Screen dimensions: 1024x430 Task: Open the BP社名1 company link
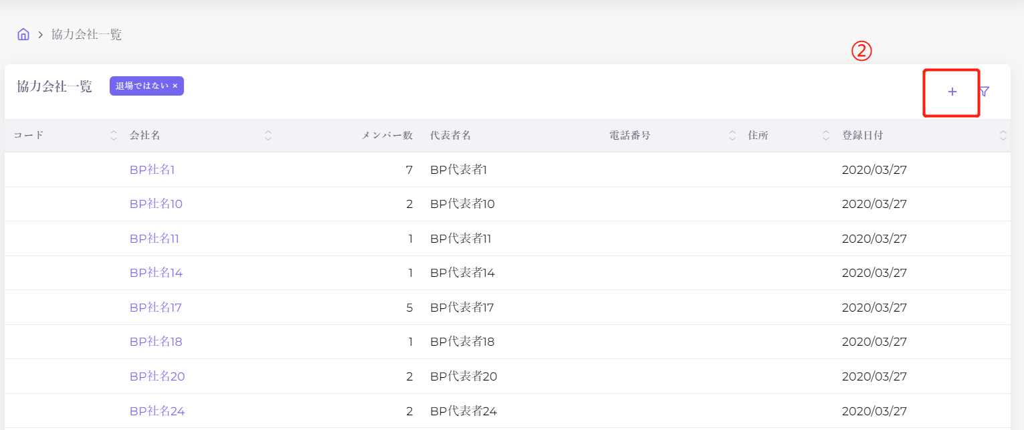pos(152,170)
